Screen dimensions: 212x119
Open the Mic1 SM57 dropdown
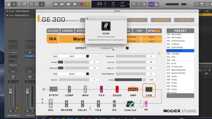pos(87,56)
